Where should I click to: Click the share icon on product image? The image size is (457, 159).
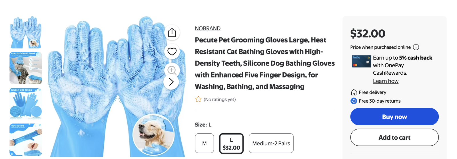[172, 32]
